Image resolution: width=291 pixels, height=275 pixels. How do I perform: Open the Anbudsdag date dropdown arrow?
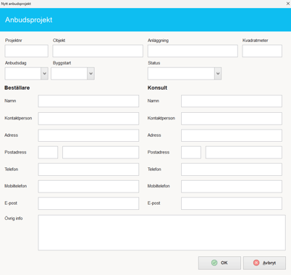point(44,74)
